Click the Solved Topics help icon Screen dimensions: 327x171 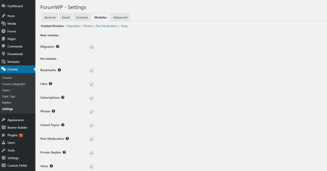63,125
